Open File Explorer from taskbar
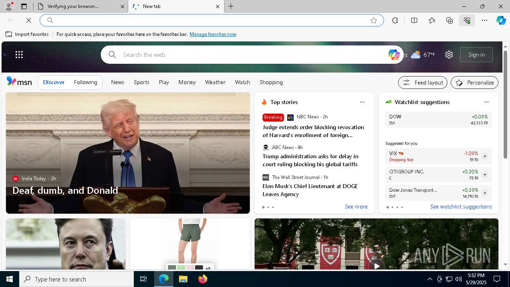The height and width of the screenshot is (287, 510). (183, 279)
